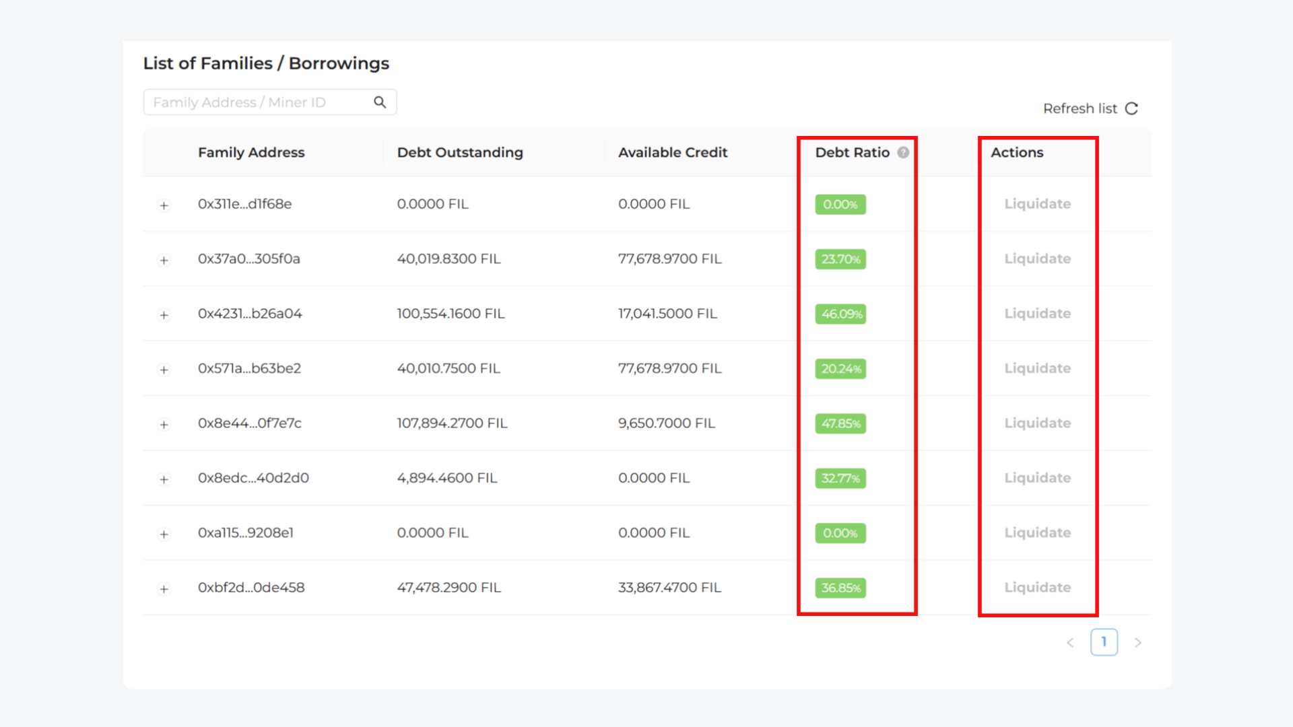1293x727 pixels.
Task: Expand the 0x4231...b26a04 family row
Action: click(164, 315)
